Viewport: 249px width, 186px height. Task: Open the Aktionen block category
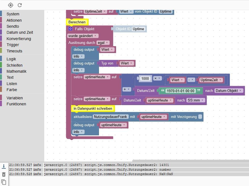(x=14, y=20)
